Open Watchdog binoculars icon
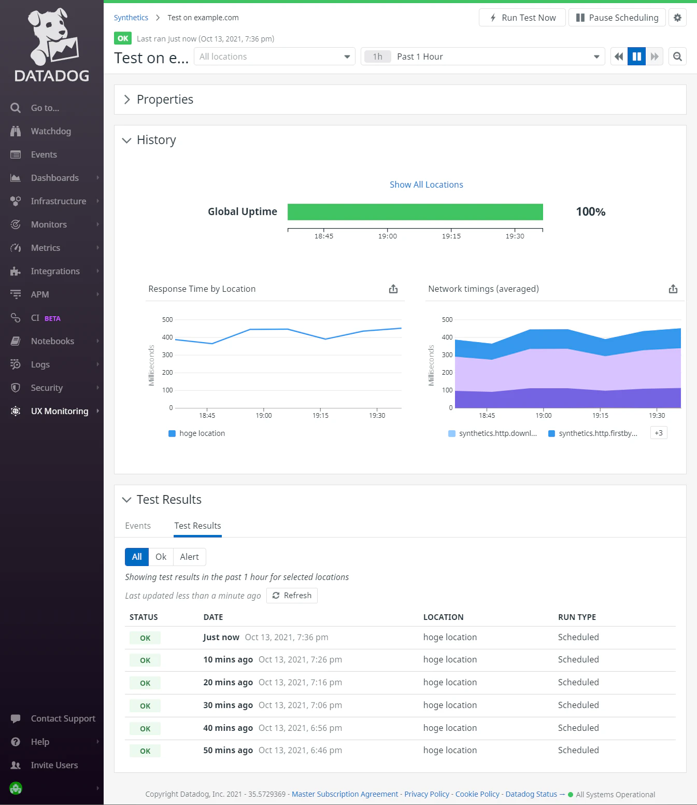 pyautogui.click(x=16, y=131)
